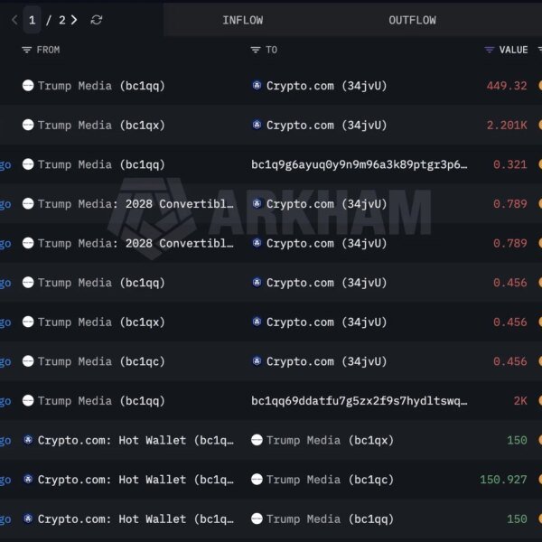Click Crypto.com icon in 449.32 row
The height and width of the screenshot is (542, 542).
[257, 86]
